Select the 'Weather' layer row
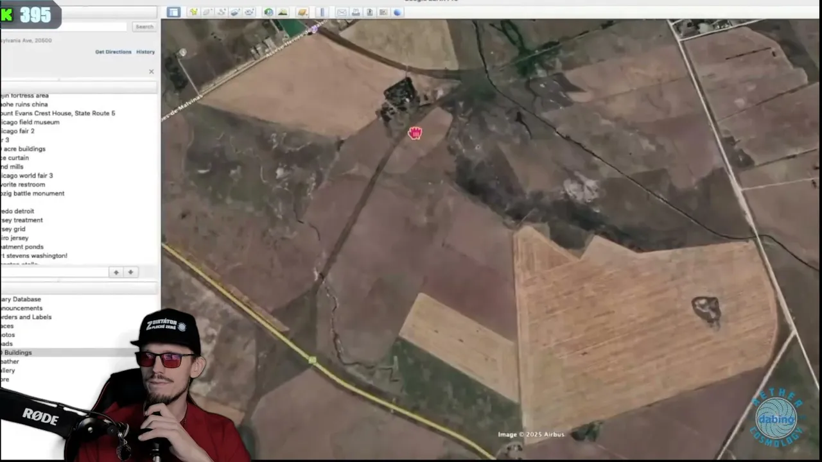The width and height of the screenshot is (822, 462). click(x=10, y=362)
